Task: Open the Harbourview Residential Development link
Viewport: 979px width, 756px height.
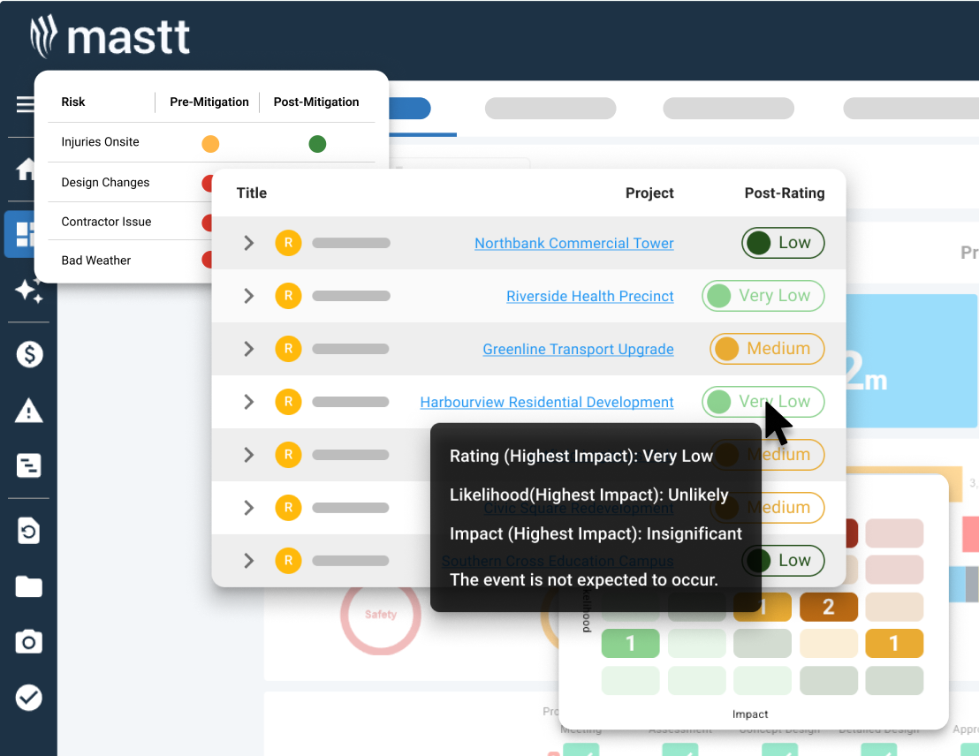Action: click(546, 402)
